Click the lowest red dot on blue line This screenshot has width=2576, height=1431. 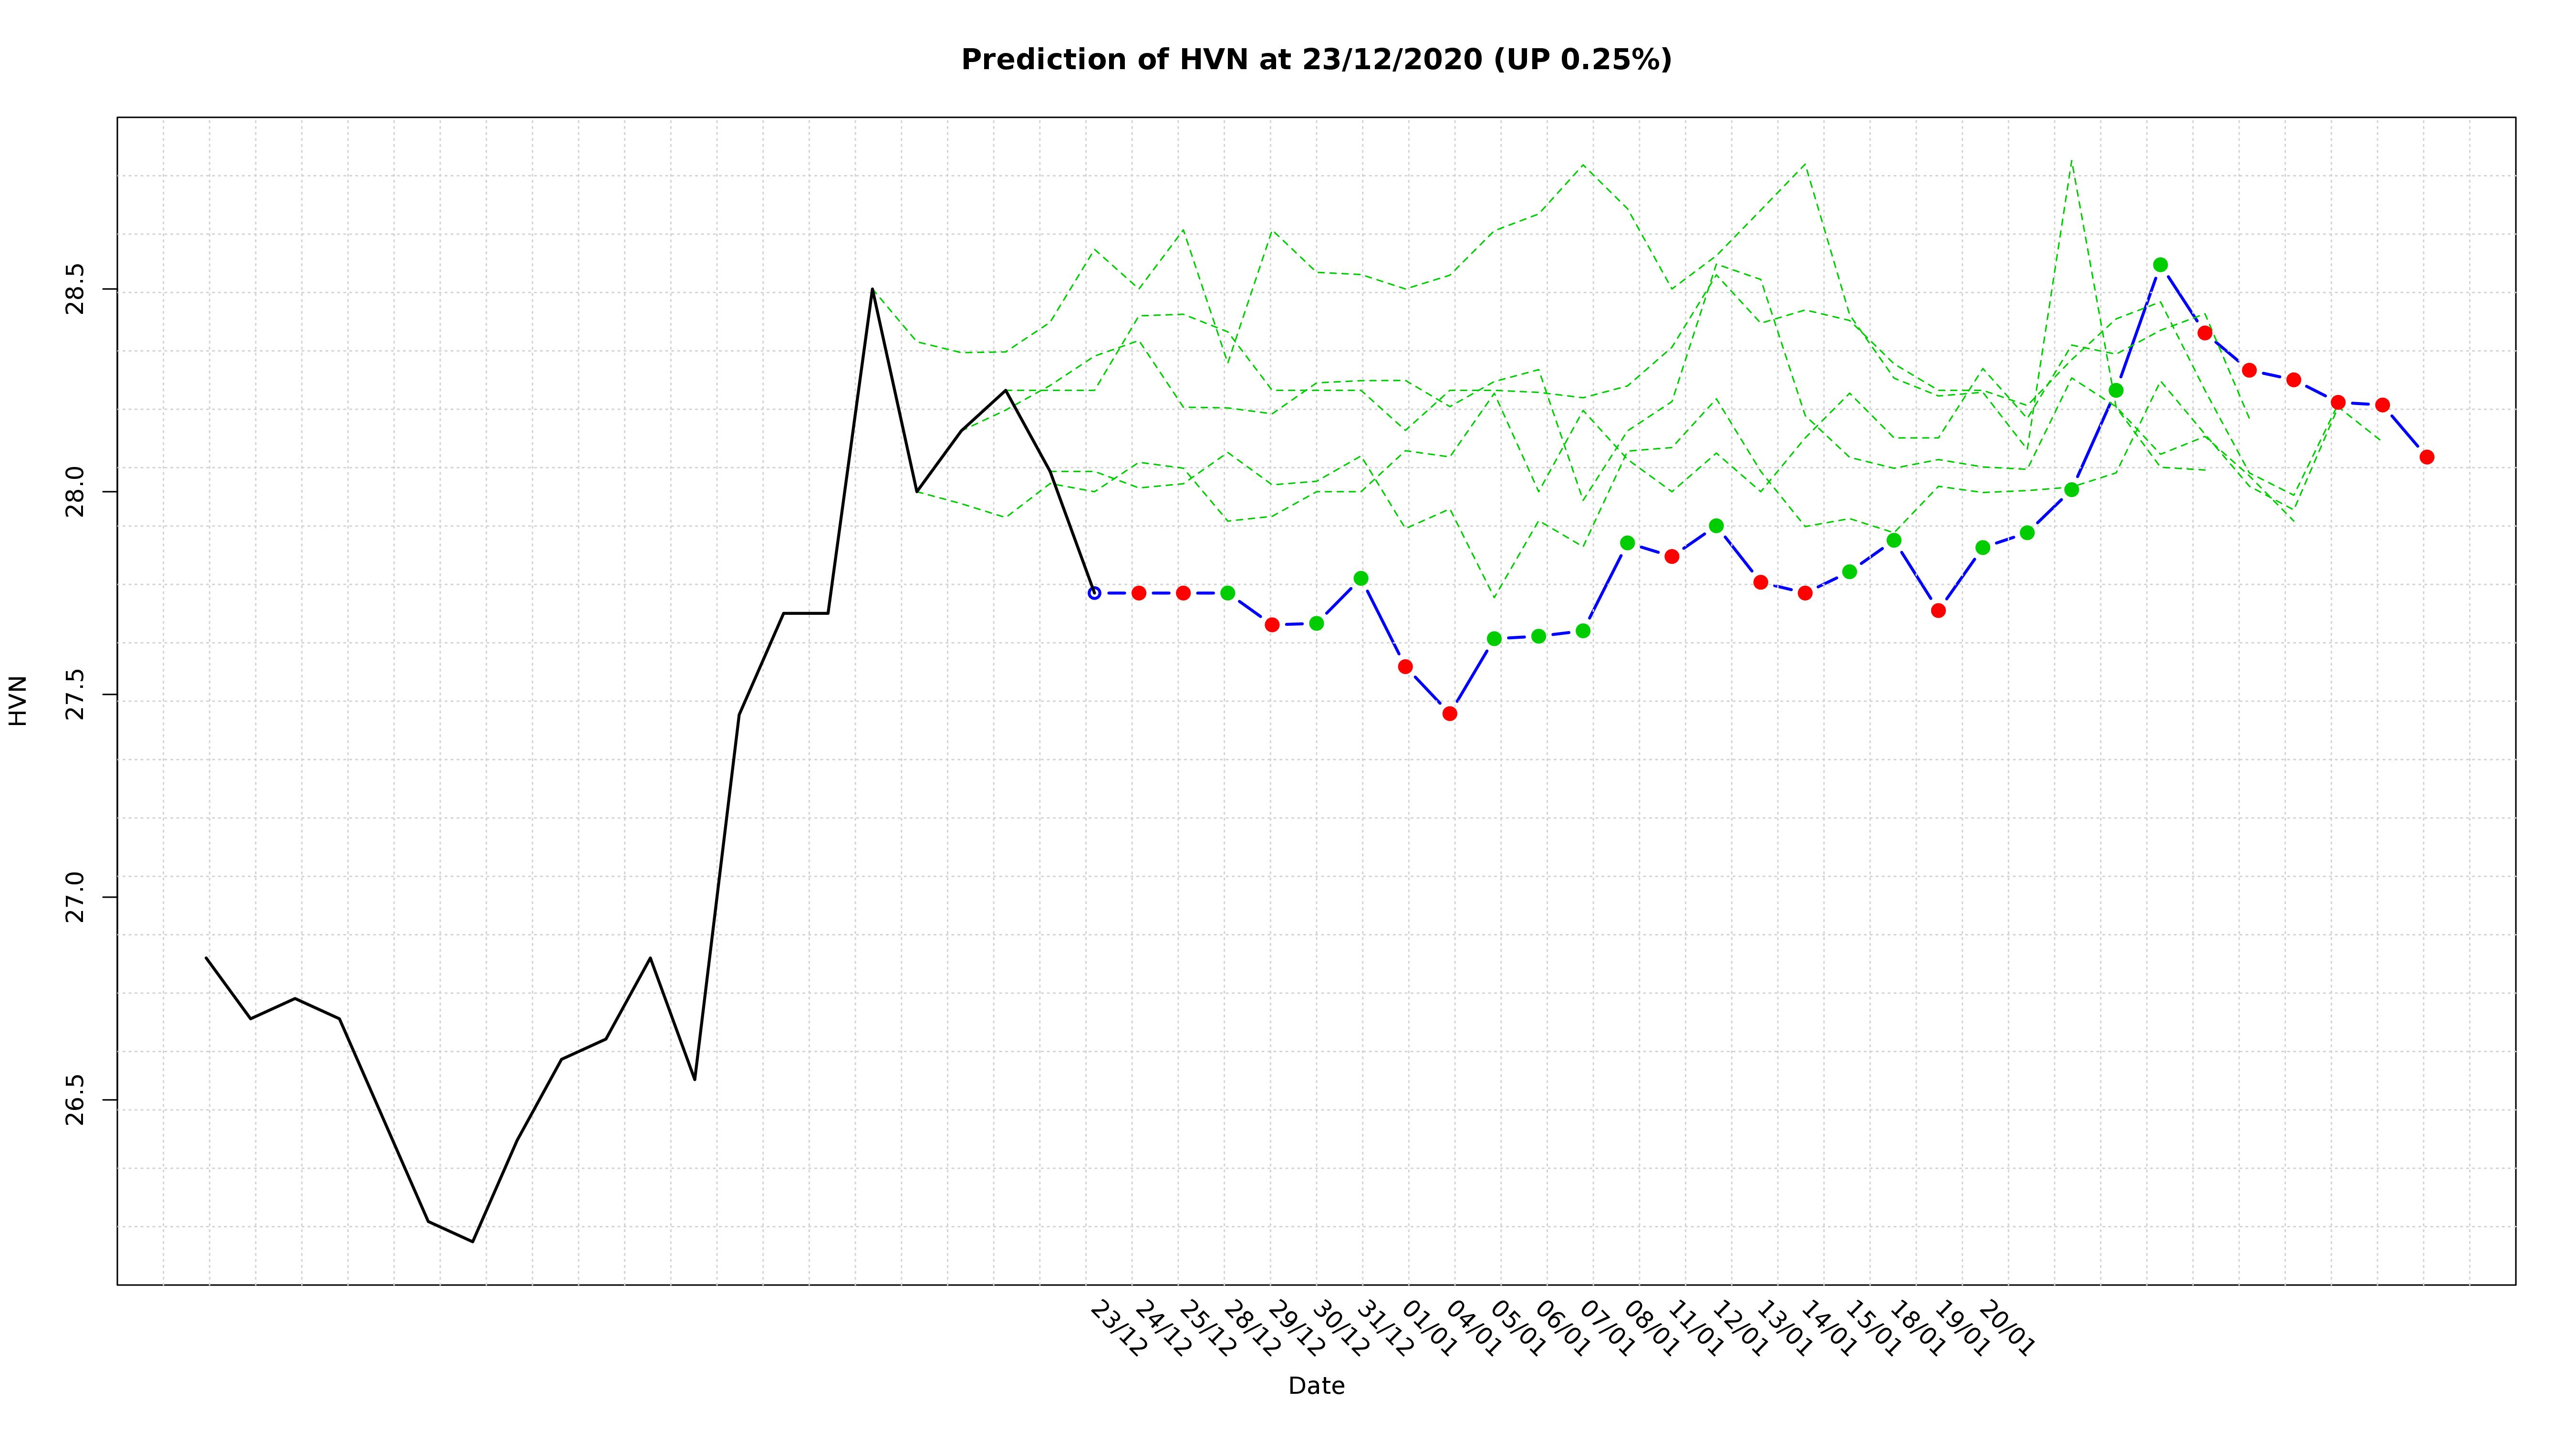[x=1450, y=713]
